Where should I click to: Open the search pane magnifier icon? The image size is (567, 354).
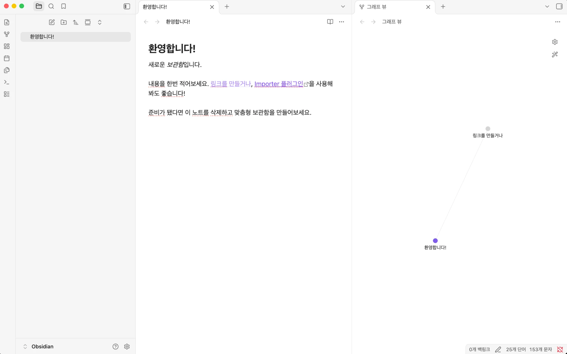coord(51,6)
